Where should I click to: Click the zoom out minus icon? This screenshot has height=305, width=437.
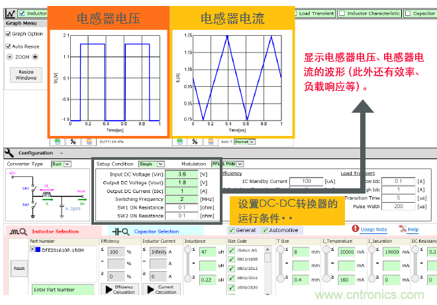(9, 57)
